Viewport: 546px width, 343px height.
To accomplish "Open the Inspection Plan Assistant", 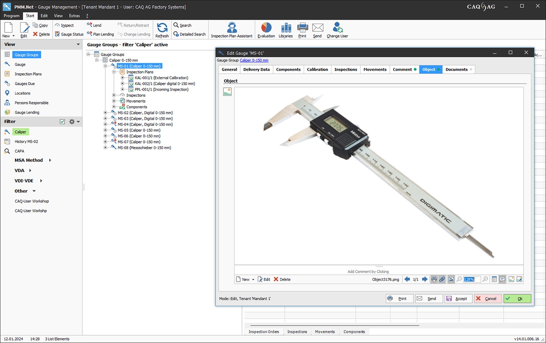I will point(232,30).
